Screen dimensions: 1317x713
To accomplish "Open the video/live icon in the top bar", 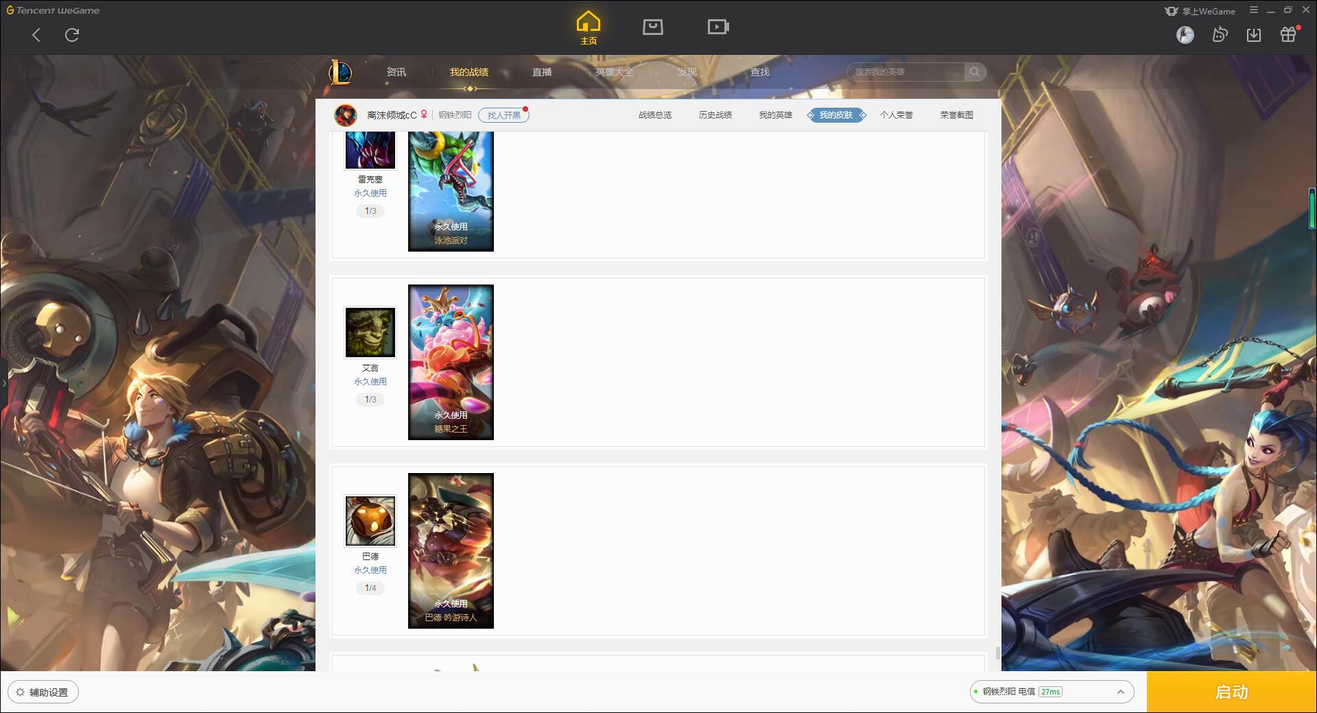I will 718,27.
